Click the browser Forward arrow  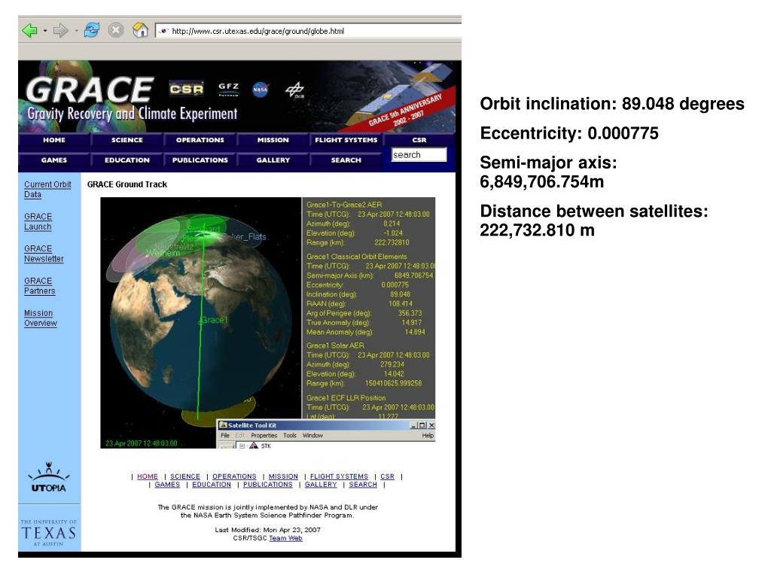click(60, 30)
